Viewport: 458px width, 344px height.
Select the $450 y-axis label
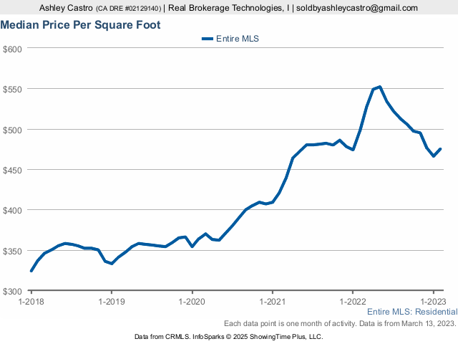coord(14,170)
